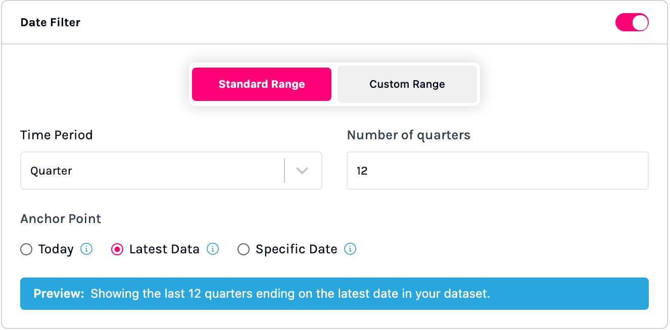This screenshot has width=670, height=330.
Task: Open the Quarter combo box
Action: click(x=152, y=171)
